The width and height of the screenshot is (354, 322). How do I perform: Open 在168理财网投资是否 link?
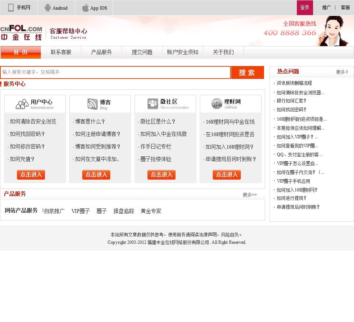tap(230, 135)
